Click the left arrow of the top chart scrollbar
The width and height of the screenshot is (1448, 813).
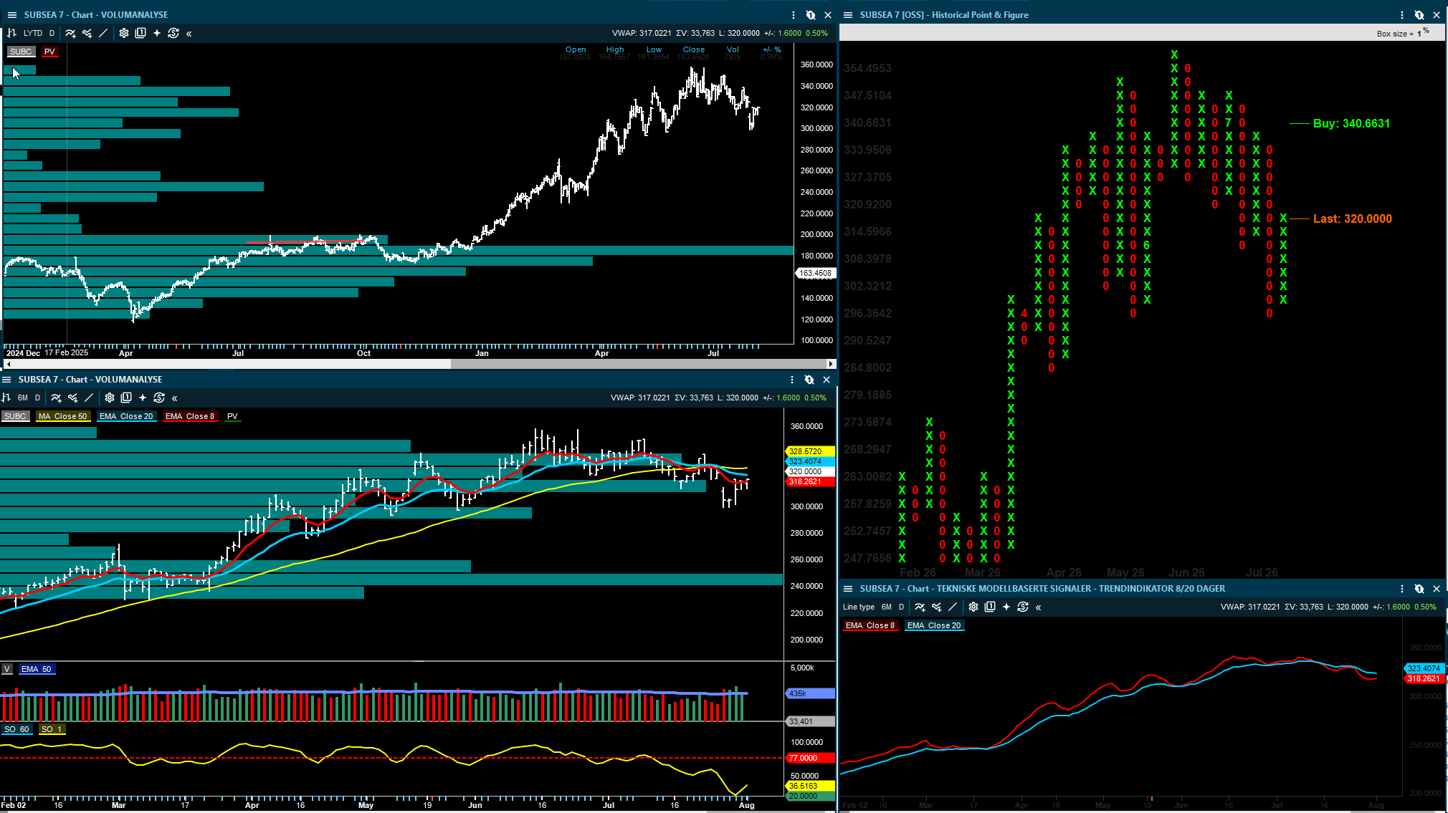[8, 364]
